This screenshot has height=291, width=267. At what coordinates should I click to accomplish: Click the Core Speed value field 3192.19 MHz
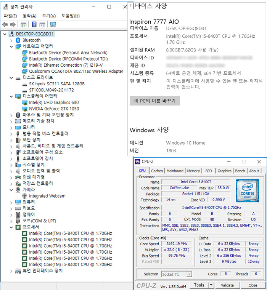(177, 244)
